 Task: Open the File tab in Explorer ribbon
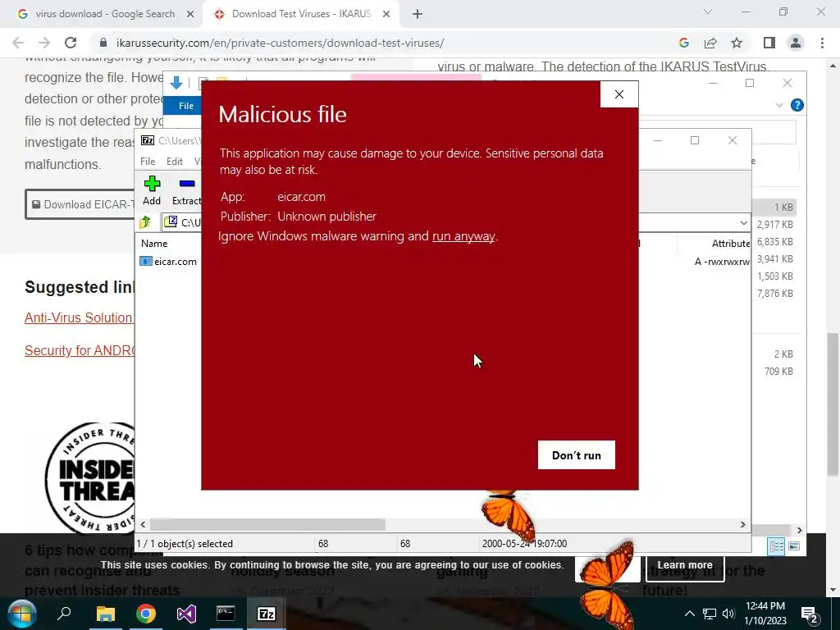(186, 106)
